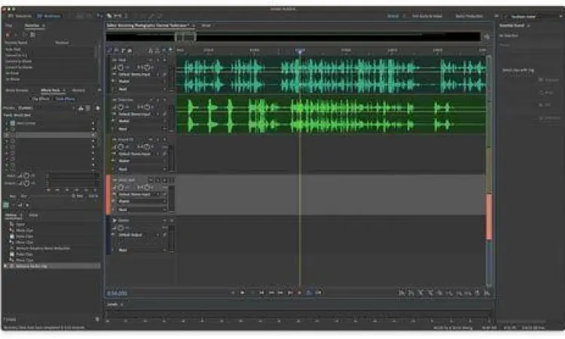Viewport: 565px width, 339px height.
Task: Click the Skip Selection transport button
Action: coord(319,293)
